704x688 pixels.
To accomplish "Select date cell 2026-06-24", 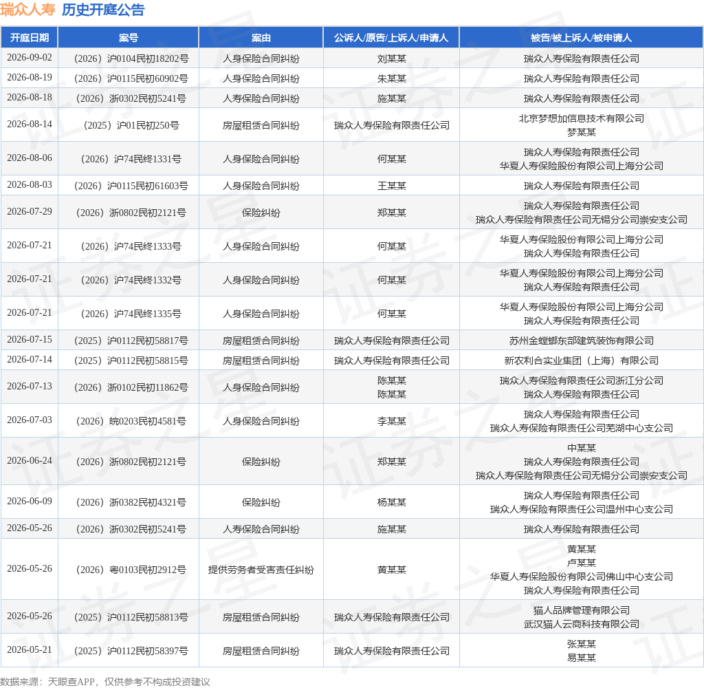I will click(x=30, y=460).
